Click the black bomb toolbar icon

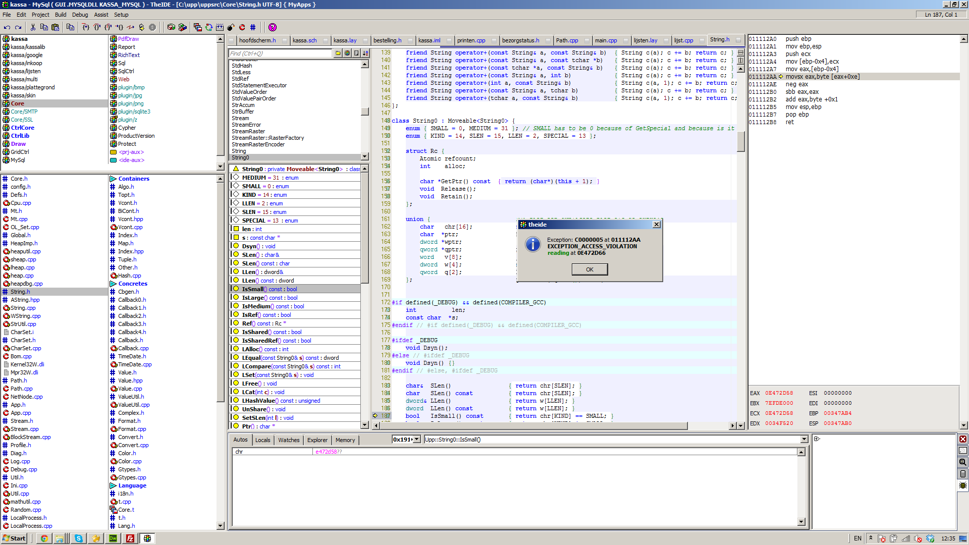pos(231,27)
